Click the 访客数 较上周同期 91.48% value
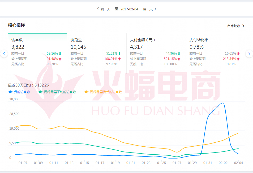 52,59
